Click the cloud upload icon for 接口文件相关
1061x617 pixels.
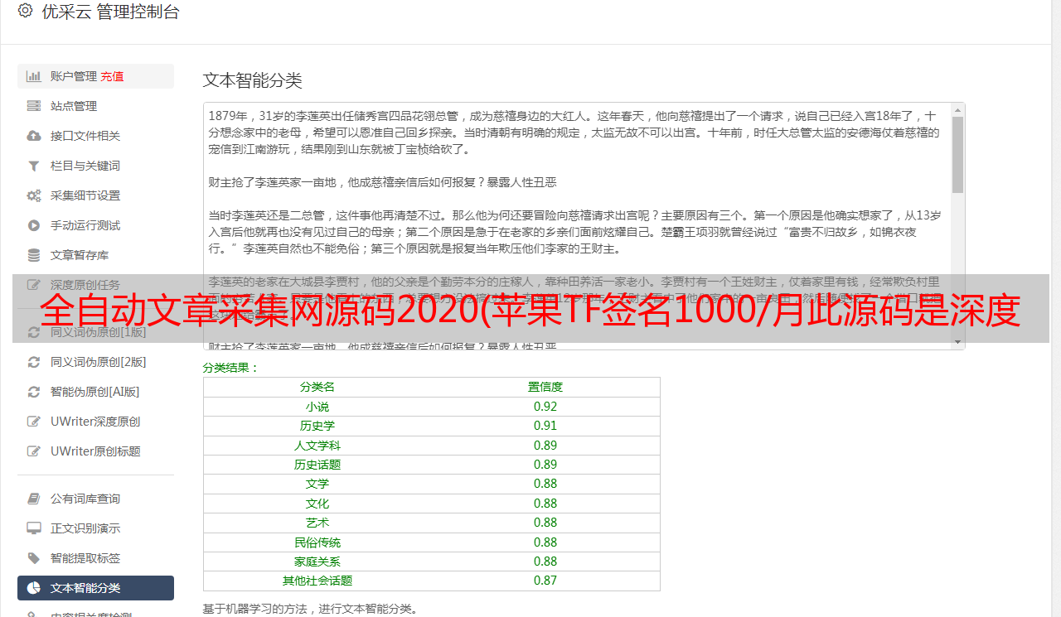[x=34, y=136]
